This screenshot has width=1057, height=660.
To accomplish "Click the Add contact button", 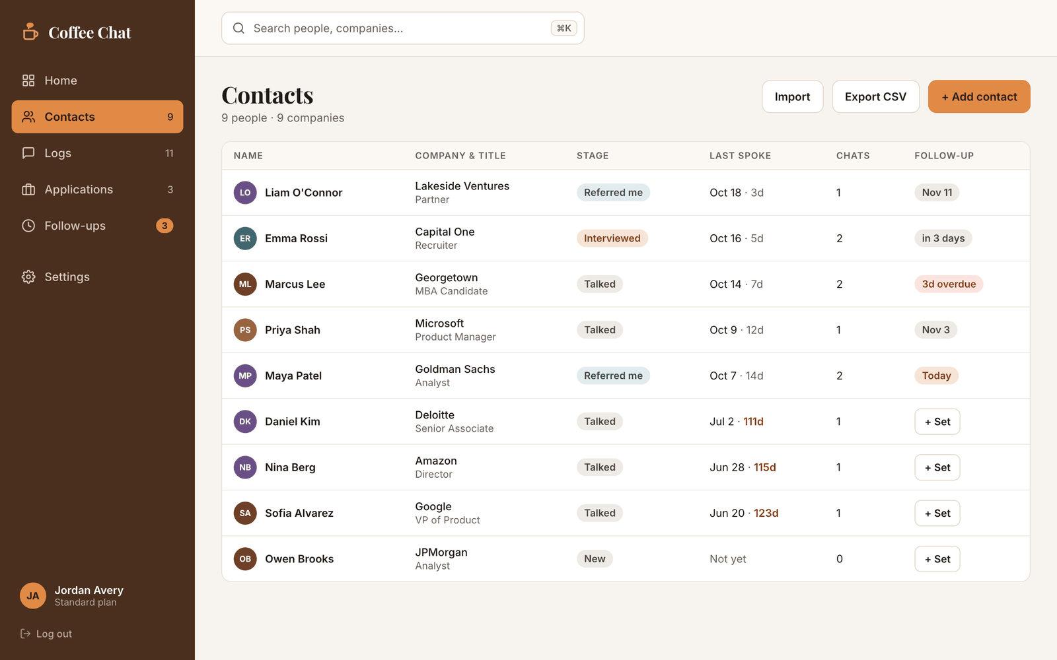I will pos(979,96).
